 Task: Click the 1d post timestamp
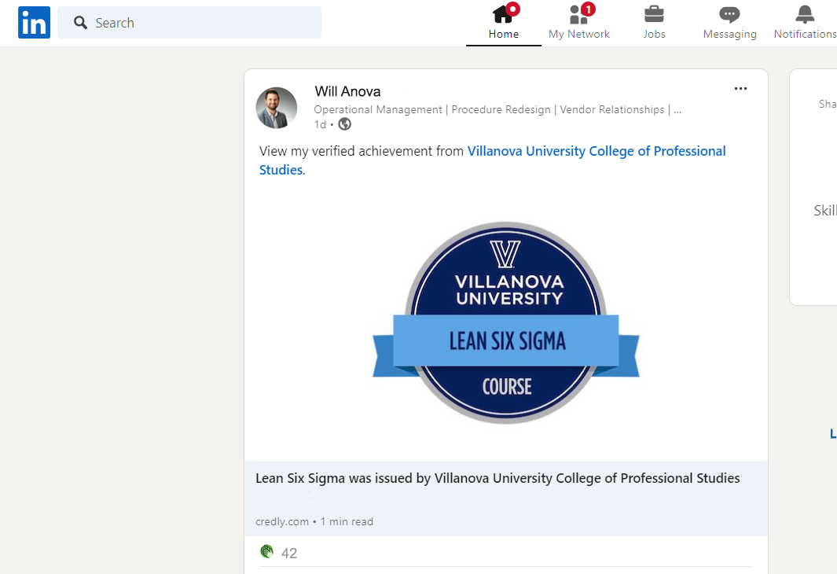[x=319, y=124]
